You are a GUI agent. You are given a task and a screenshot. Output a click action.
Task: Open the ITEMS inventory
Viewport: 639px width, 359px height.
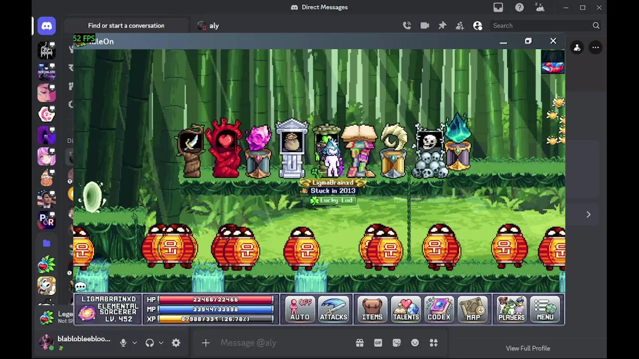click(x=372, y=309)
